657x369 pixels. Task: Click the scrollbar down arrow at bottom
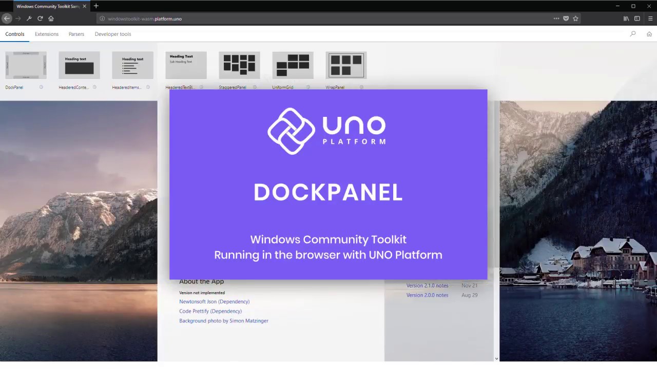pyautogui.click(x=496, y=359)
